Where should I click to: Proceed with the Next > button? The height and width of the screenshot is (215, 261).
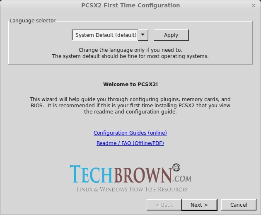199,205
